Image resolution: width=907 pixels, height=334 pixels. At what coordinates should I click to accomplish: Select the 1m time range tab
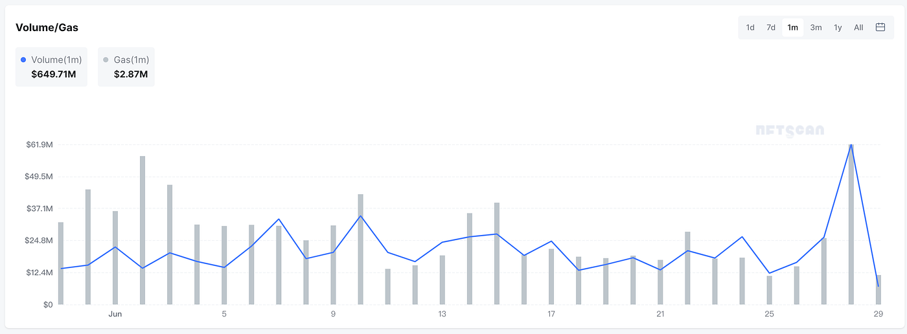[793, 27]
